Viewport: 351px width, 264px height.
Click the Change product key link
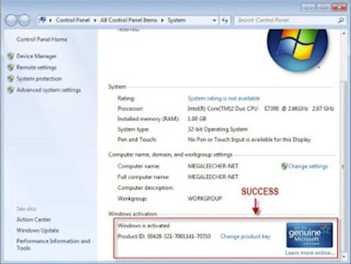point(245,236)
